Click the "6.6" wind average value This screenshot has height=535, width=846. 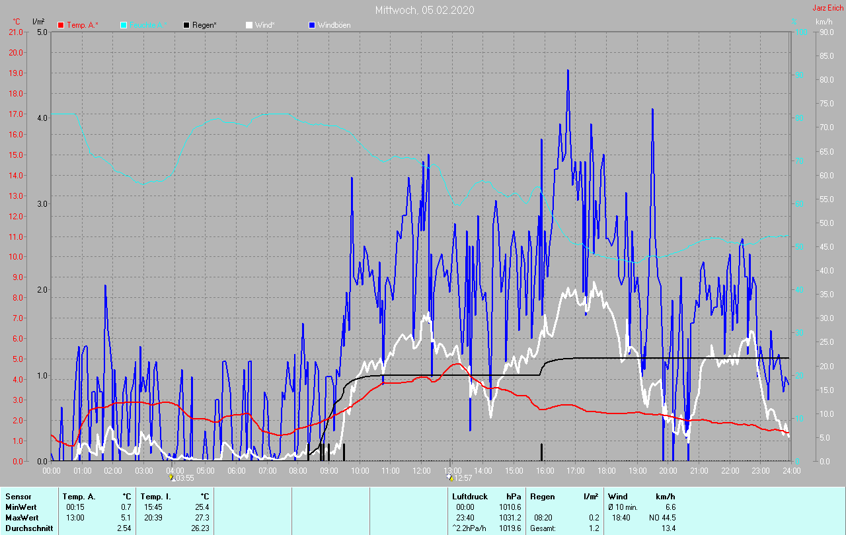(x=670, y=507)
